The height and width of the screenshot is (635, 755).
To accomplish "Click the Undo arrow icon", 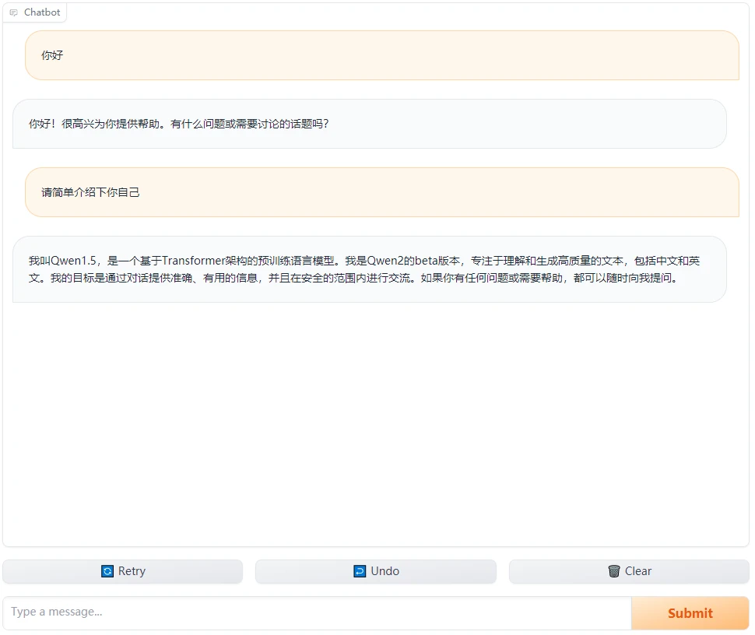I will click(x=360, y=571).
